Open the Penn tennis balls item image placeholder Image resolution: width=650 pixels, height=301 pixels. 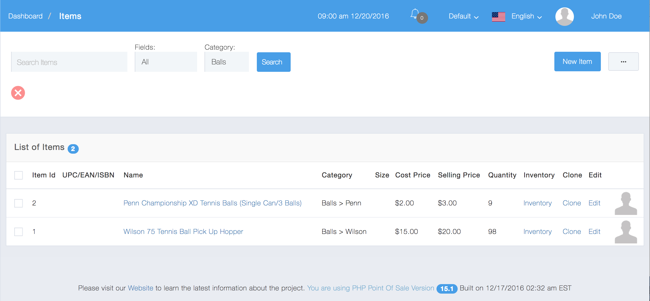click(x=626, y=203)
